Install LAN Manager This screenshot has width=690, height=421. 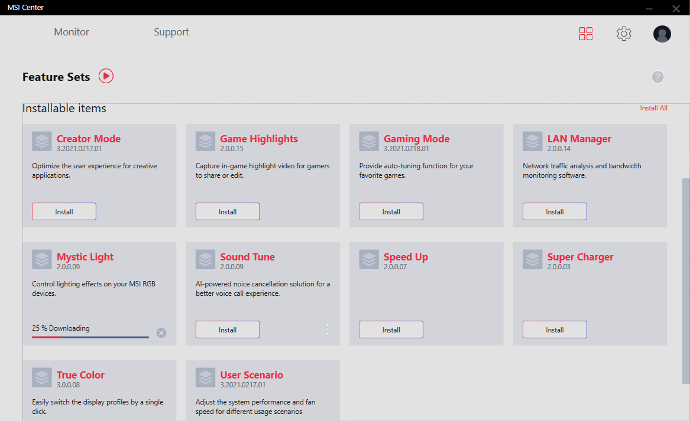coord(555,211)
